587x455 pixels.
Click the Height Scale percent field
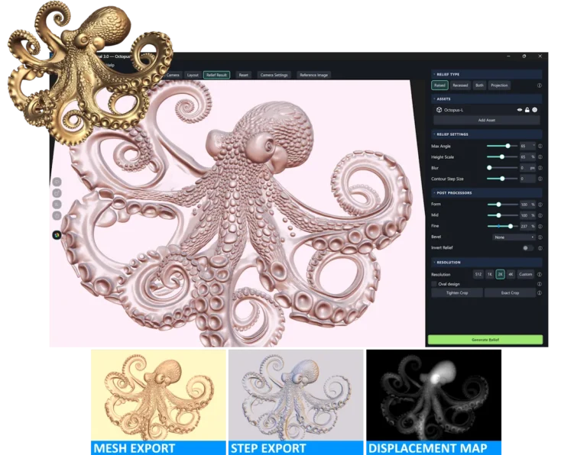pyautogui.click(x=528, y=157)
